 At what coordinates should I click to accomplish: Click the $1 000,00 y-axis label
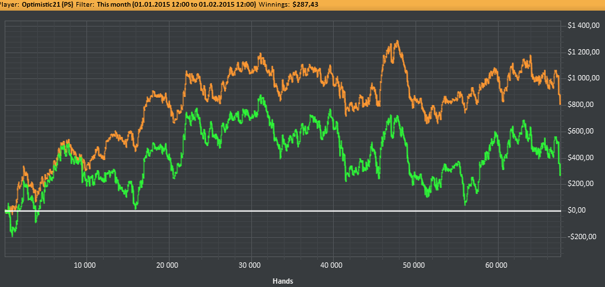coord(583,78)
